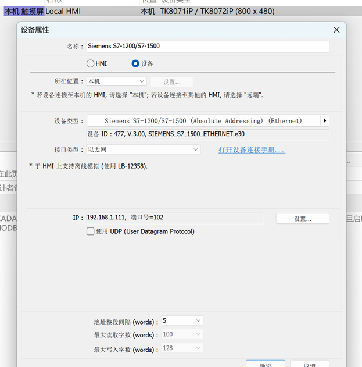Expand the 设备类型 arrow menu
This screenshot has height=367, width=362.
click(325, 121)
